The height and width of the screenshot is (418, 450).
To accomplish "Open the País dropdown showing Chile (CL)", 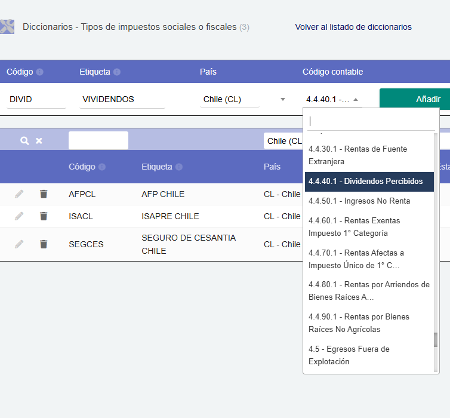I will click(244, 99).
